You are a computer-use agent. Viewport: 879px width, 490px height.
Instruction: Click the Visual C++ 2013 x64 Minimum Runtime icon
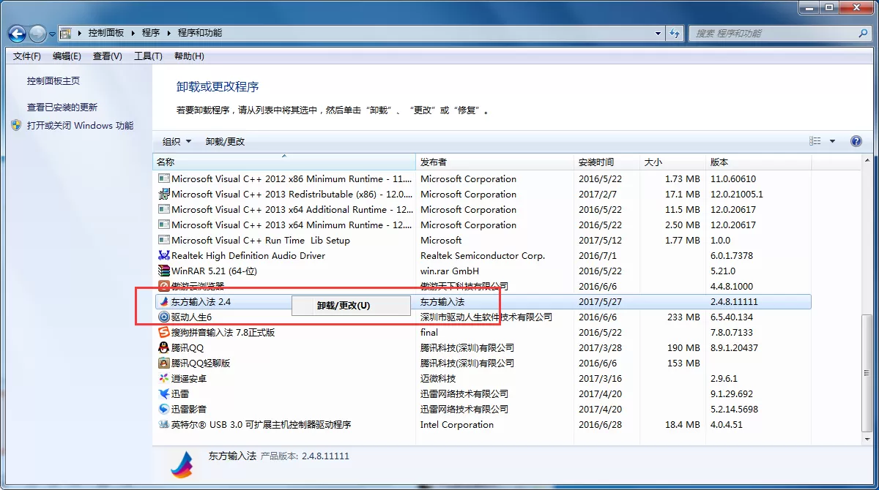tap(164, 225)
